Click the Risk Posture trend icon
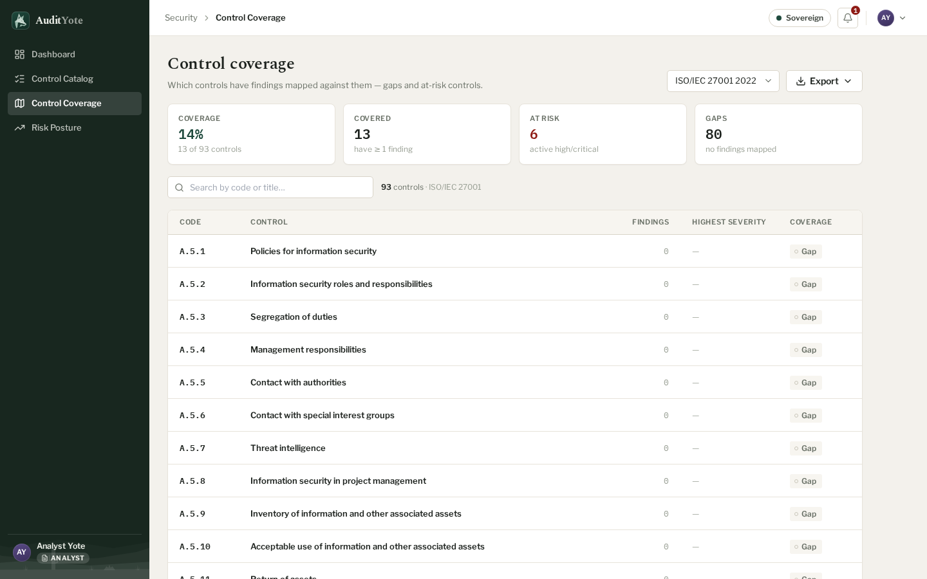This screenshot has width=927, height=579. [x=20, y=128]
